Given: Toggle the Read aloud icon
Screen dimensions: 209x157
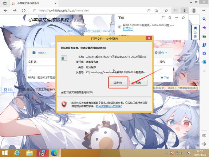Looking at the screenshot, I should pyautogui.click(x=149, y=11).
